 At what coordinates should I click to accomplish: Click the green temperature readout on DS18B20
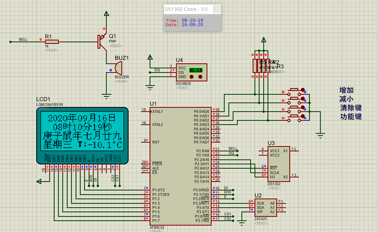click(196, 70)
